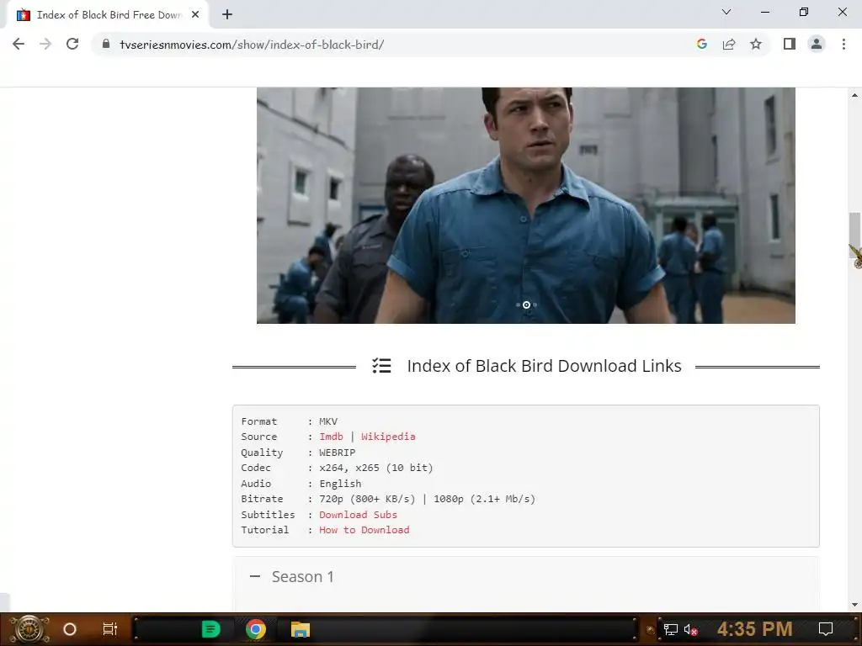Image resolution: width=862 pixels, height=646 pixels.
Task: Open the Chrome profile menu
Action: tap(817, 44)
